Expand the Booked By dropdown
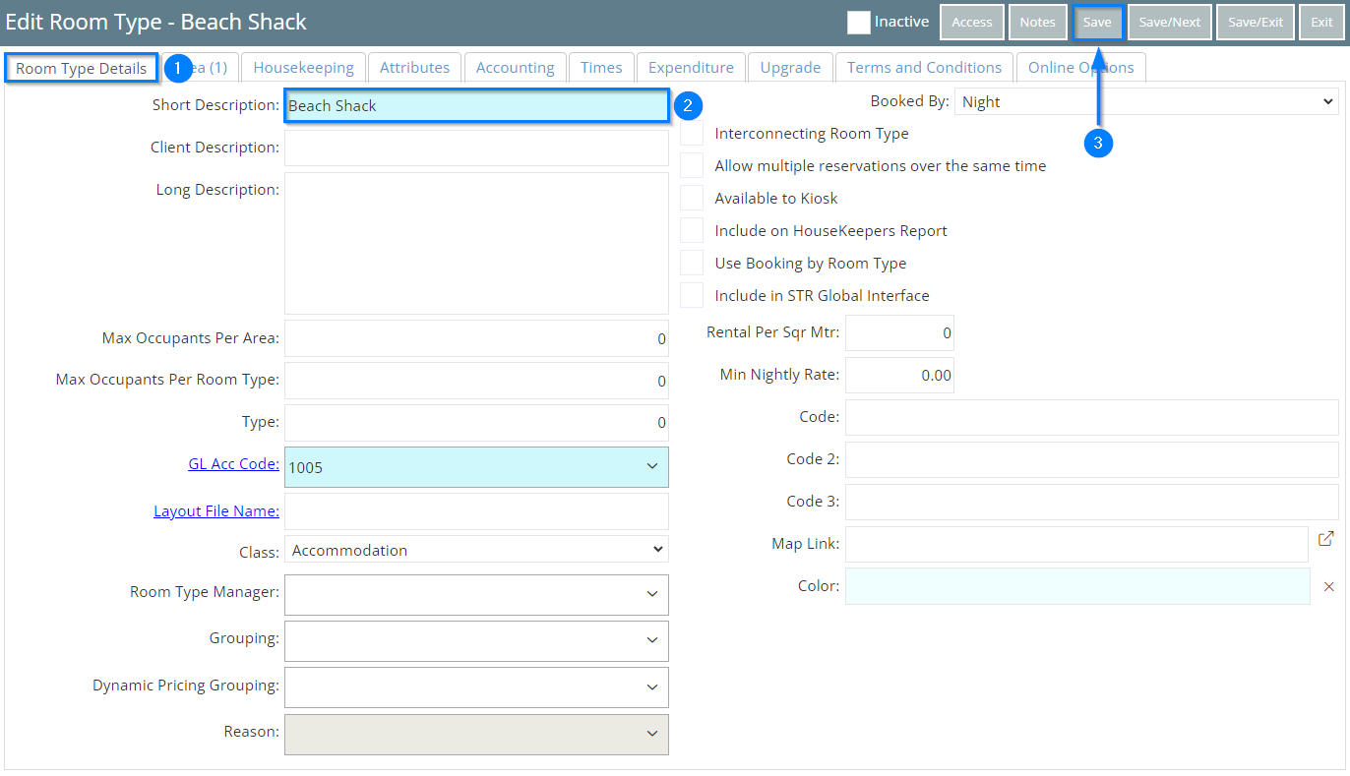The width and height of the screenshot is (1350, 776). point(1145,101)
